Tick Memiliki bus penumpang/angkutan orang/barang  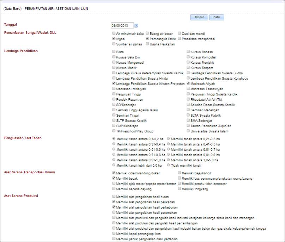pyautogui.click(x=179, y=178)
